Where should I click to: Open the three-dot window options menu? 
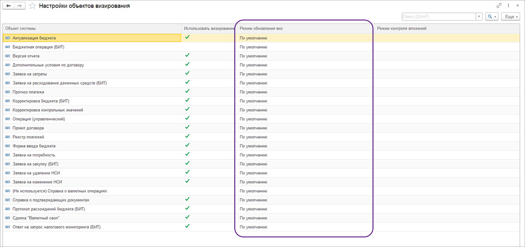[x=508, y=6]
